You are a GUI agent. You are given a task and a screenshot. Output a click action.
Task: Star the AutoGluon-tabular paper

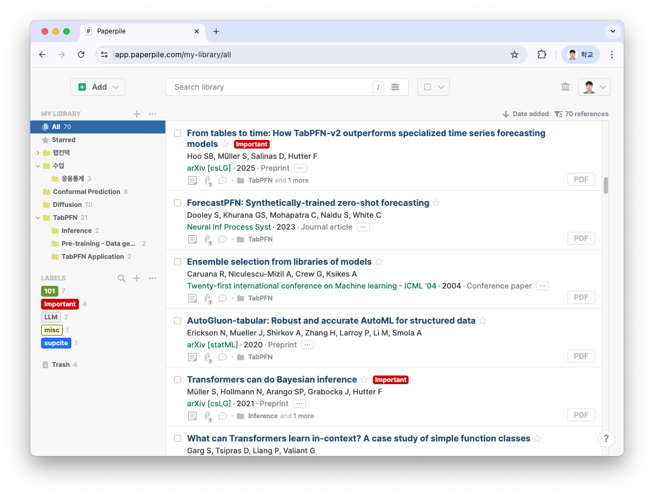coord(483,321)
